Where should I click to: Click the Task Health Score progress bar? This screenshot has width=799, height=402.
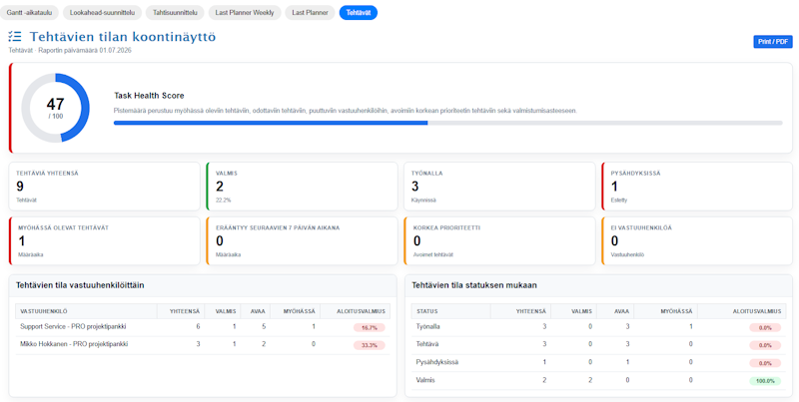(447, 123)
